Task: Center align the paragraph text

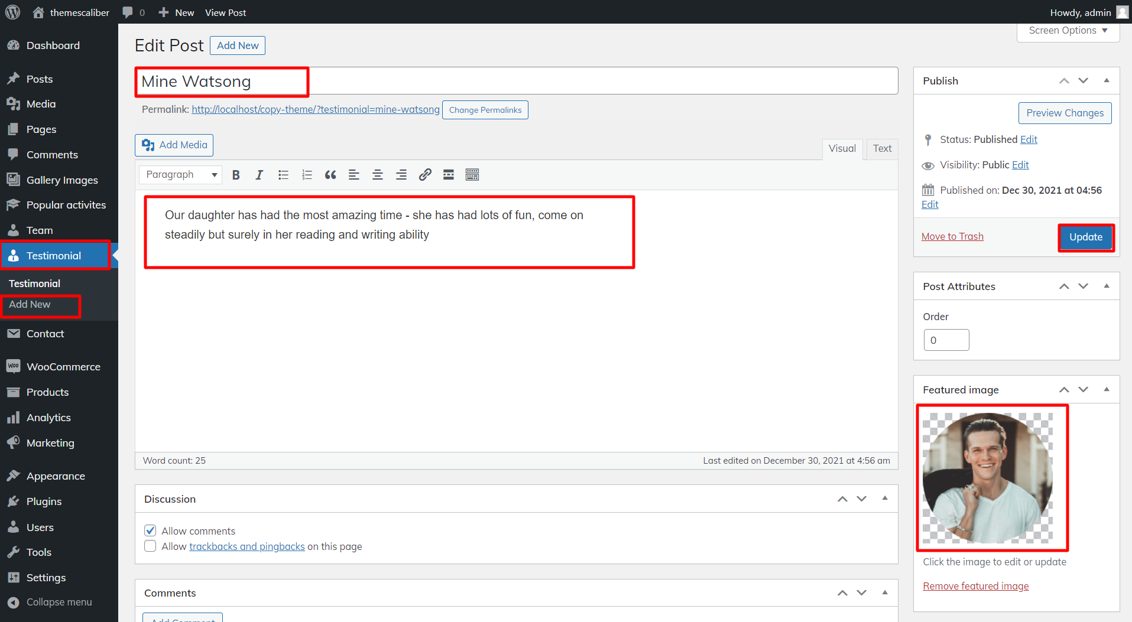Action: [x=377, y=175]
